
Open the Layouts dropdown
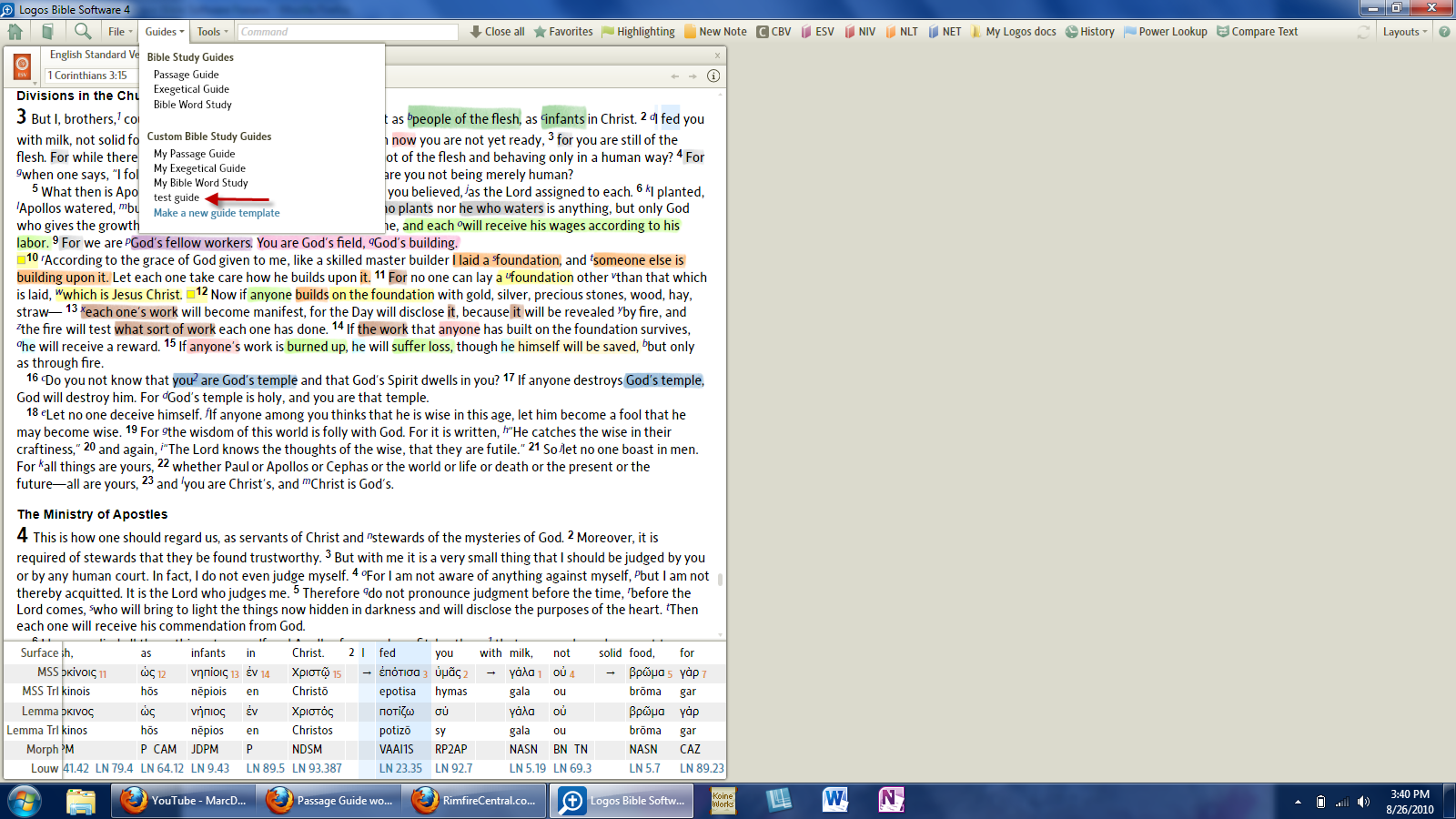click(x=1404, y=32)
